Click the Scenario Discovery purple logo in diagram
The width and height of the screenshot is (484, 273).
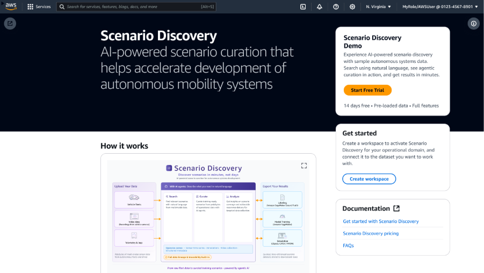click(169, 168)
